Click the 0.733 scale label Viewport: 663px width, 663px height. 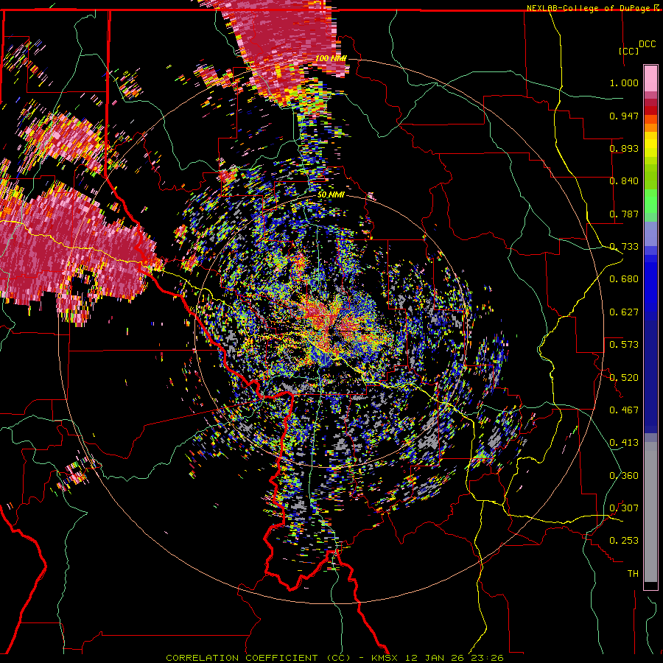pos(624,247)
